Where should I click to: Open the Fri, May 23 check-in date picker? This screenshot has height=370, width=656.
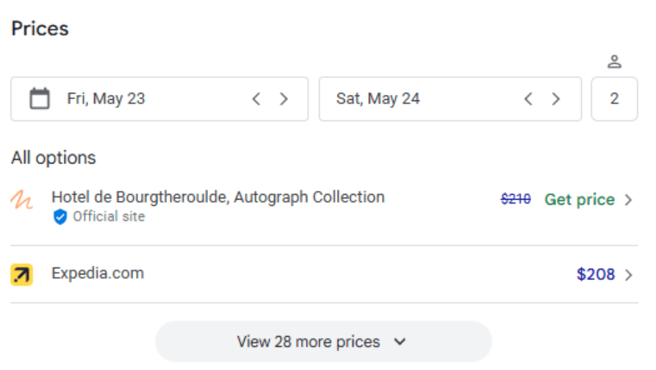point(159,99)
